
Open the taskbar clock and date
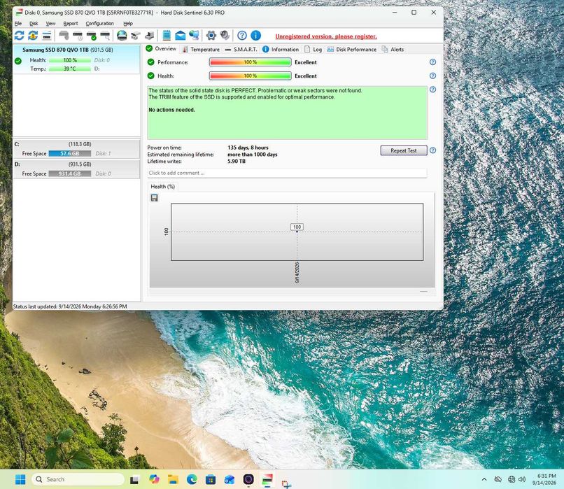click(x=544, y=479)
